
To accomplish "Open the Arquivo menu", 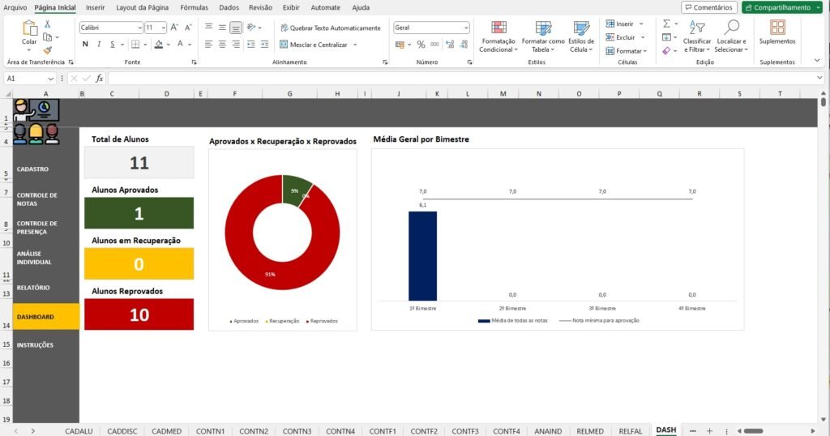I will 15,7.
